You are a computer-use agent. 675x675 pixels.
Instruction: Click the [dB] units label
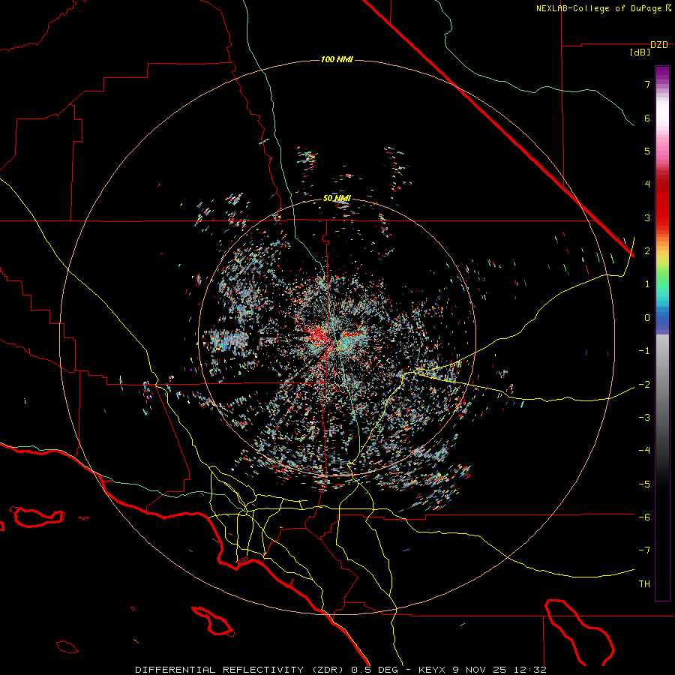640,52
